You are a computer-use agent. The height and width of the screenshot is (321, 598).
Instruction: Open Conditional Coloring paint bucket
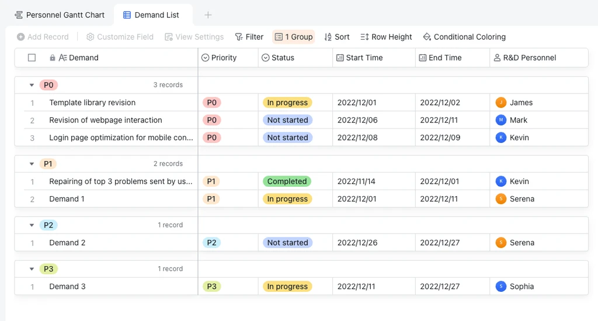[427, 37]
